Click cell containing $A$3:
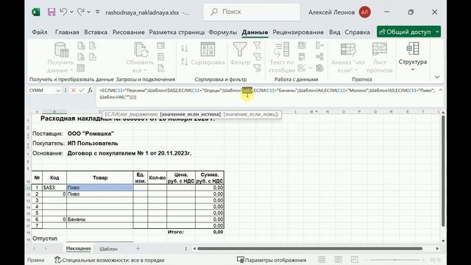Screen dimensions: 471x265 coord(54,188)
